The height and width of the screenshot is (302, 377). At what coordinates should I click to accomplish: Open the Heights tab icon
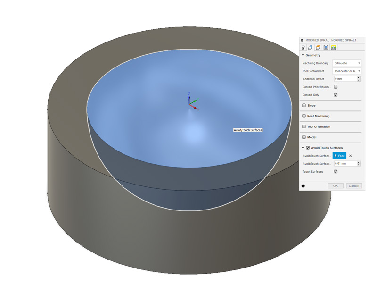pos(318,48)
